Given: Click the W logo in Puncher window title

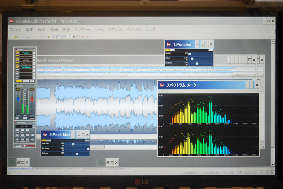Looking at the screenshot, I should 169,44.
